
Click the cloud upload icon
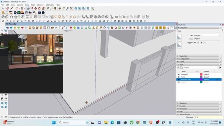[30, 13]
